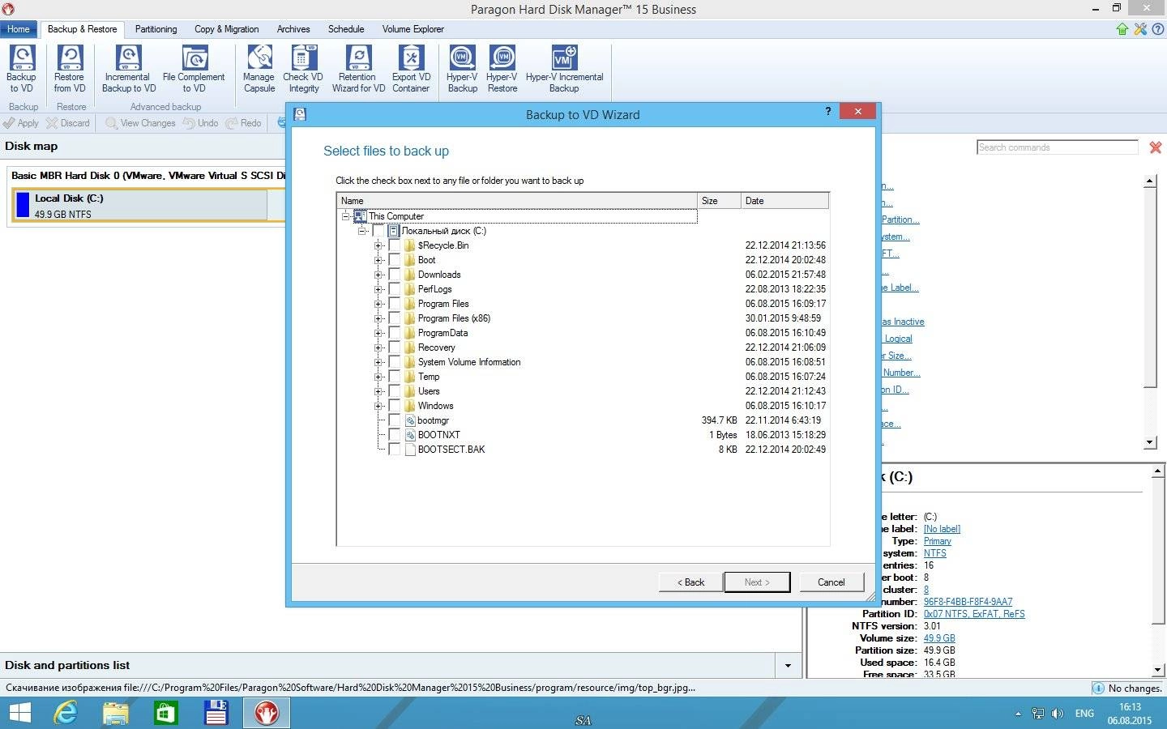The image size is (1167, 729).
Task: Collapse the This Computer tree node
Action: click(346, 216)
